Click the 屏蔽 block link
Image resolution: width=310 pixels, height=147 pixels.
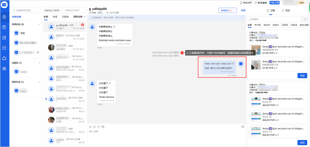pyautogui.click(x=243, y=10)
